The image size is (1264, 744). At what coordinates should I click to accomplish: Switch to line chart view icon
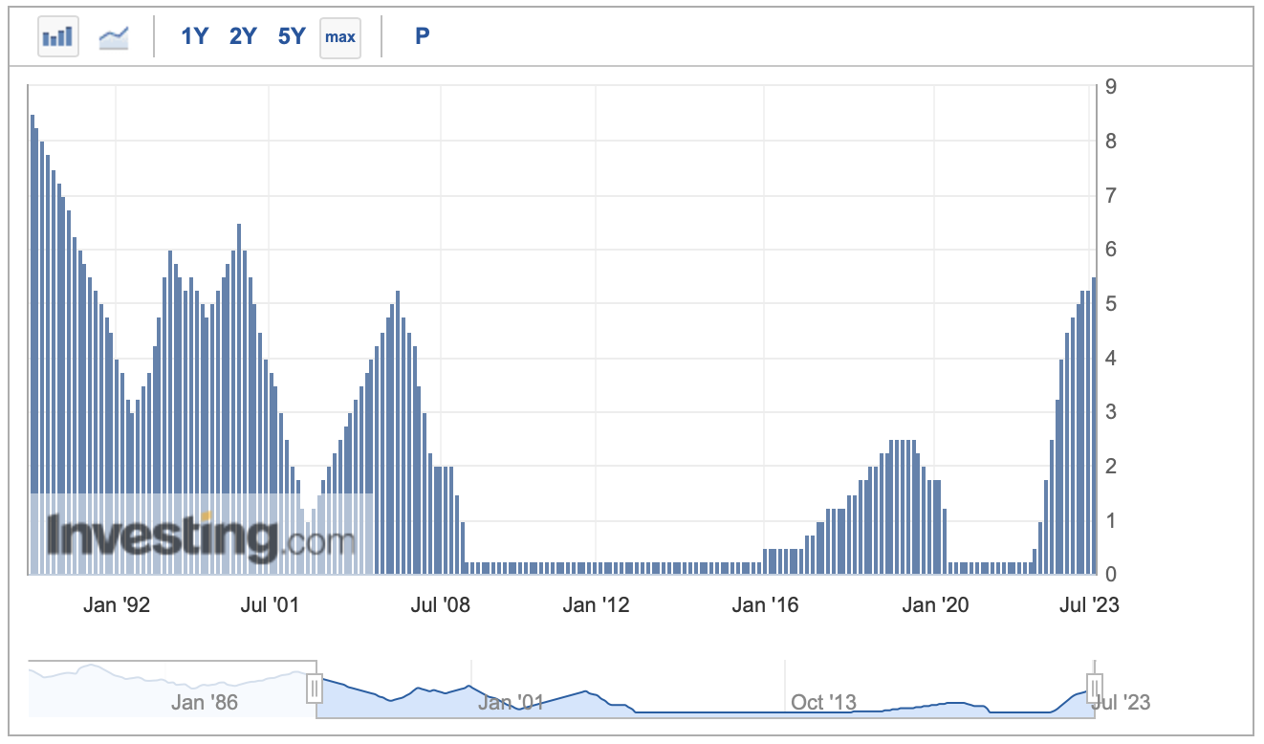click(x=114, y=37)
